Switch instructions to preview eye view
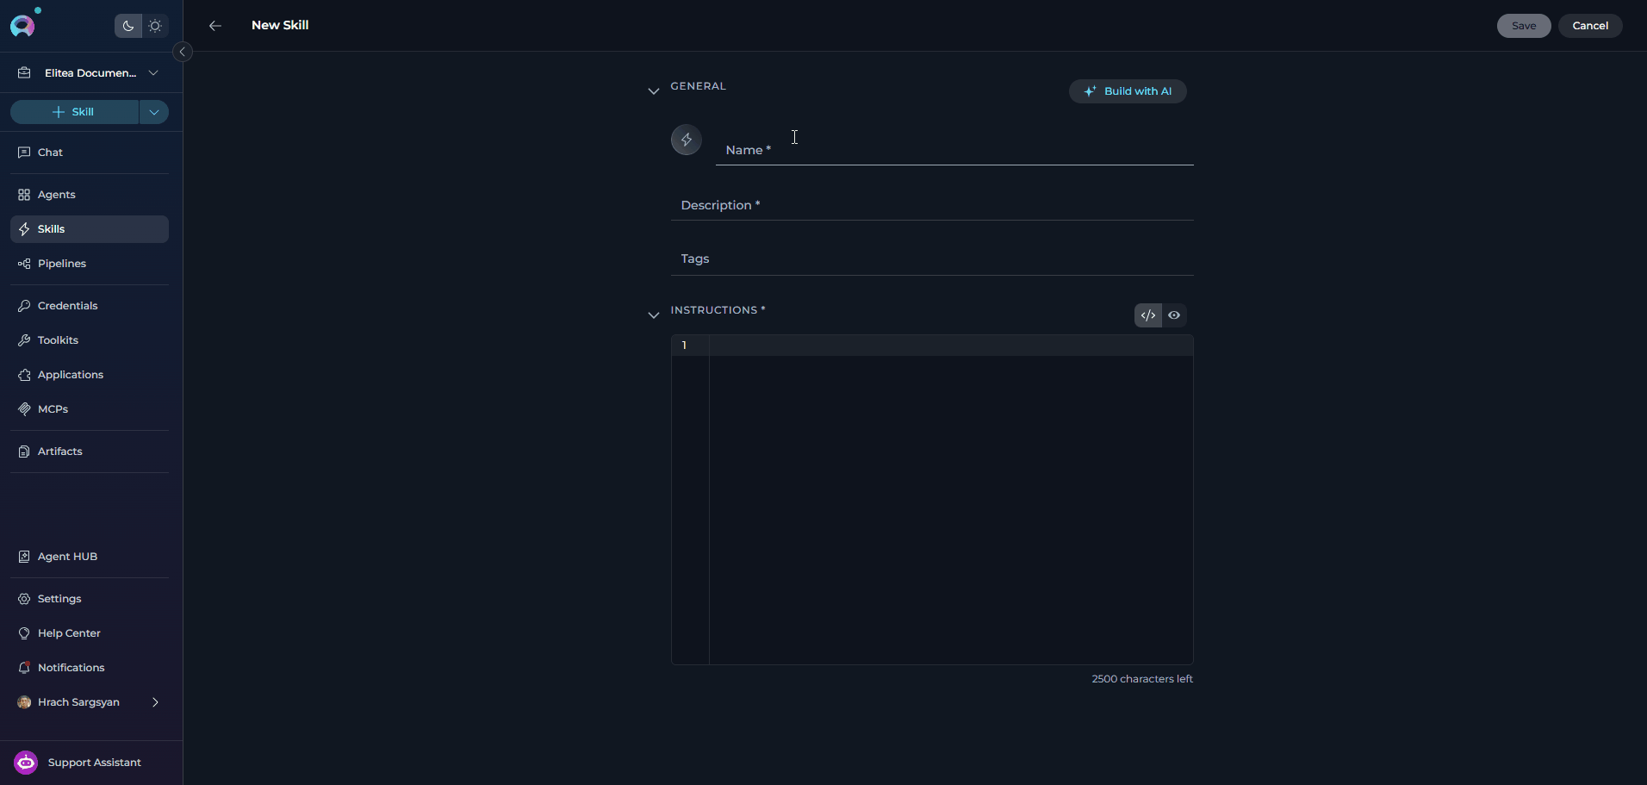 [1174, 315]
